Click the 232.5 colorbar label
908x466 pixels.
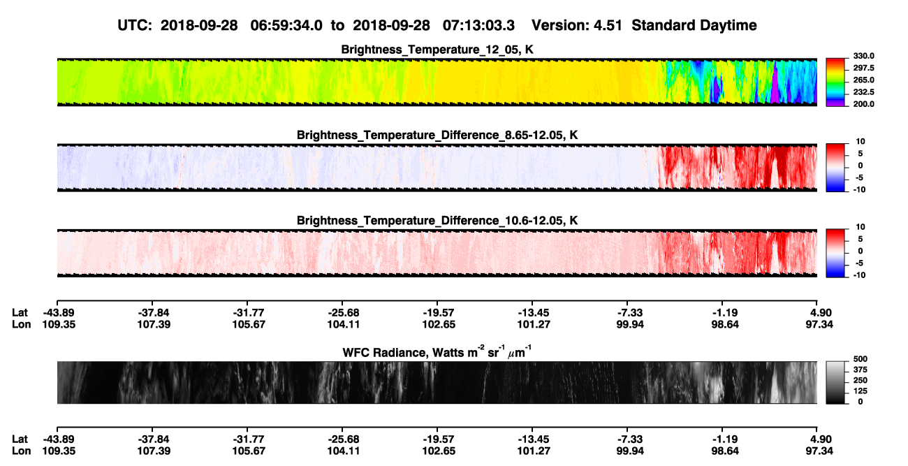[x=862, y=92]
